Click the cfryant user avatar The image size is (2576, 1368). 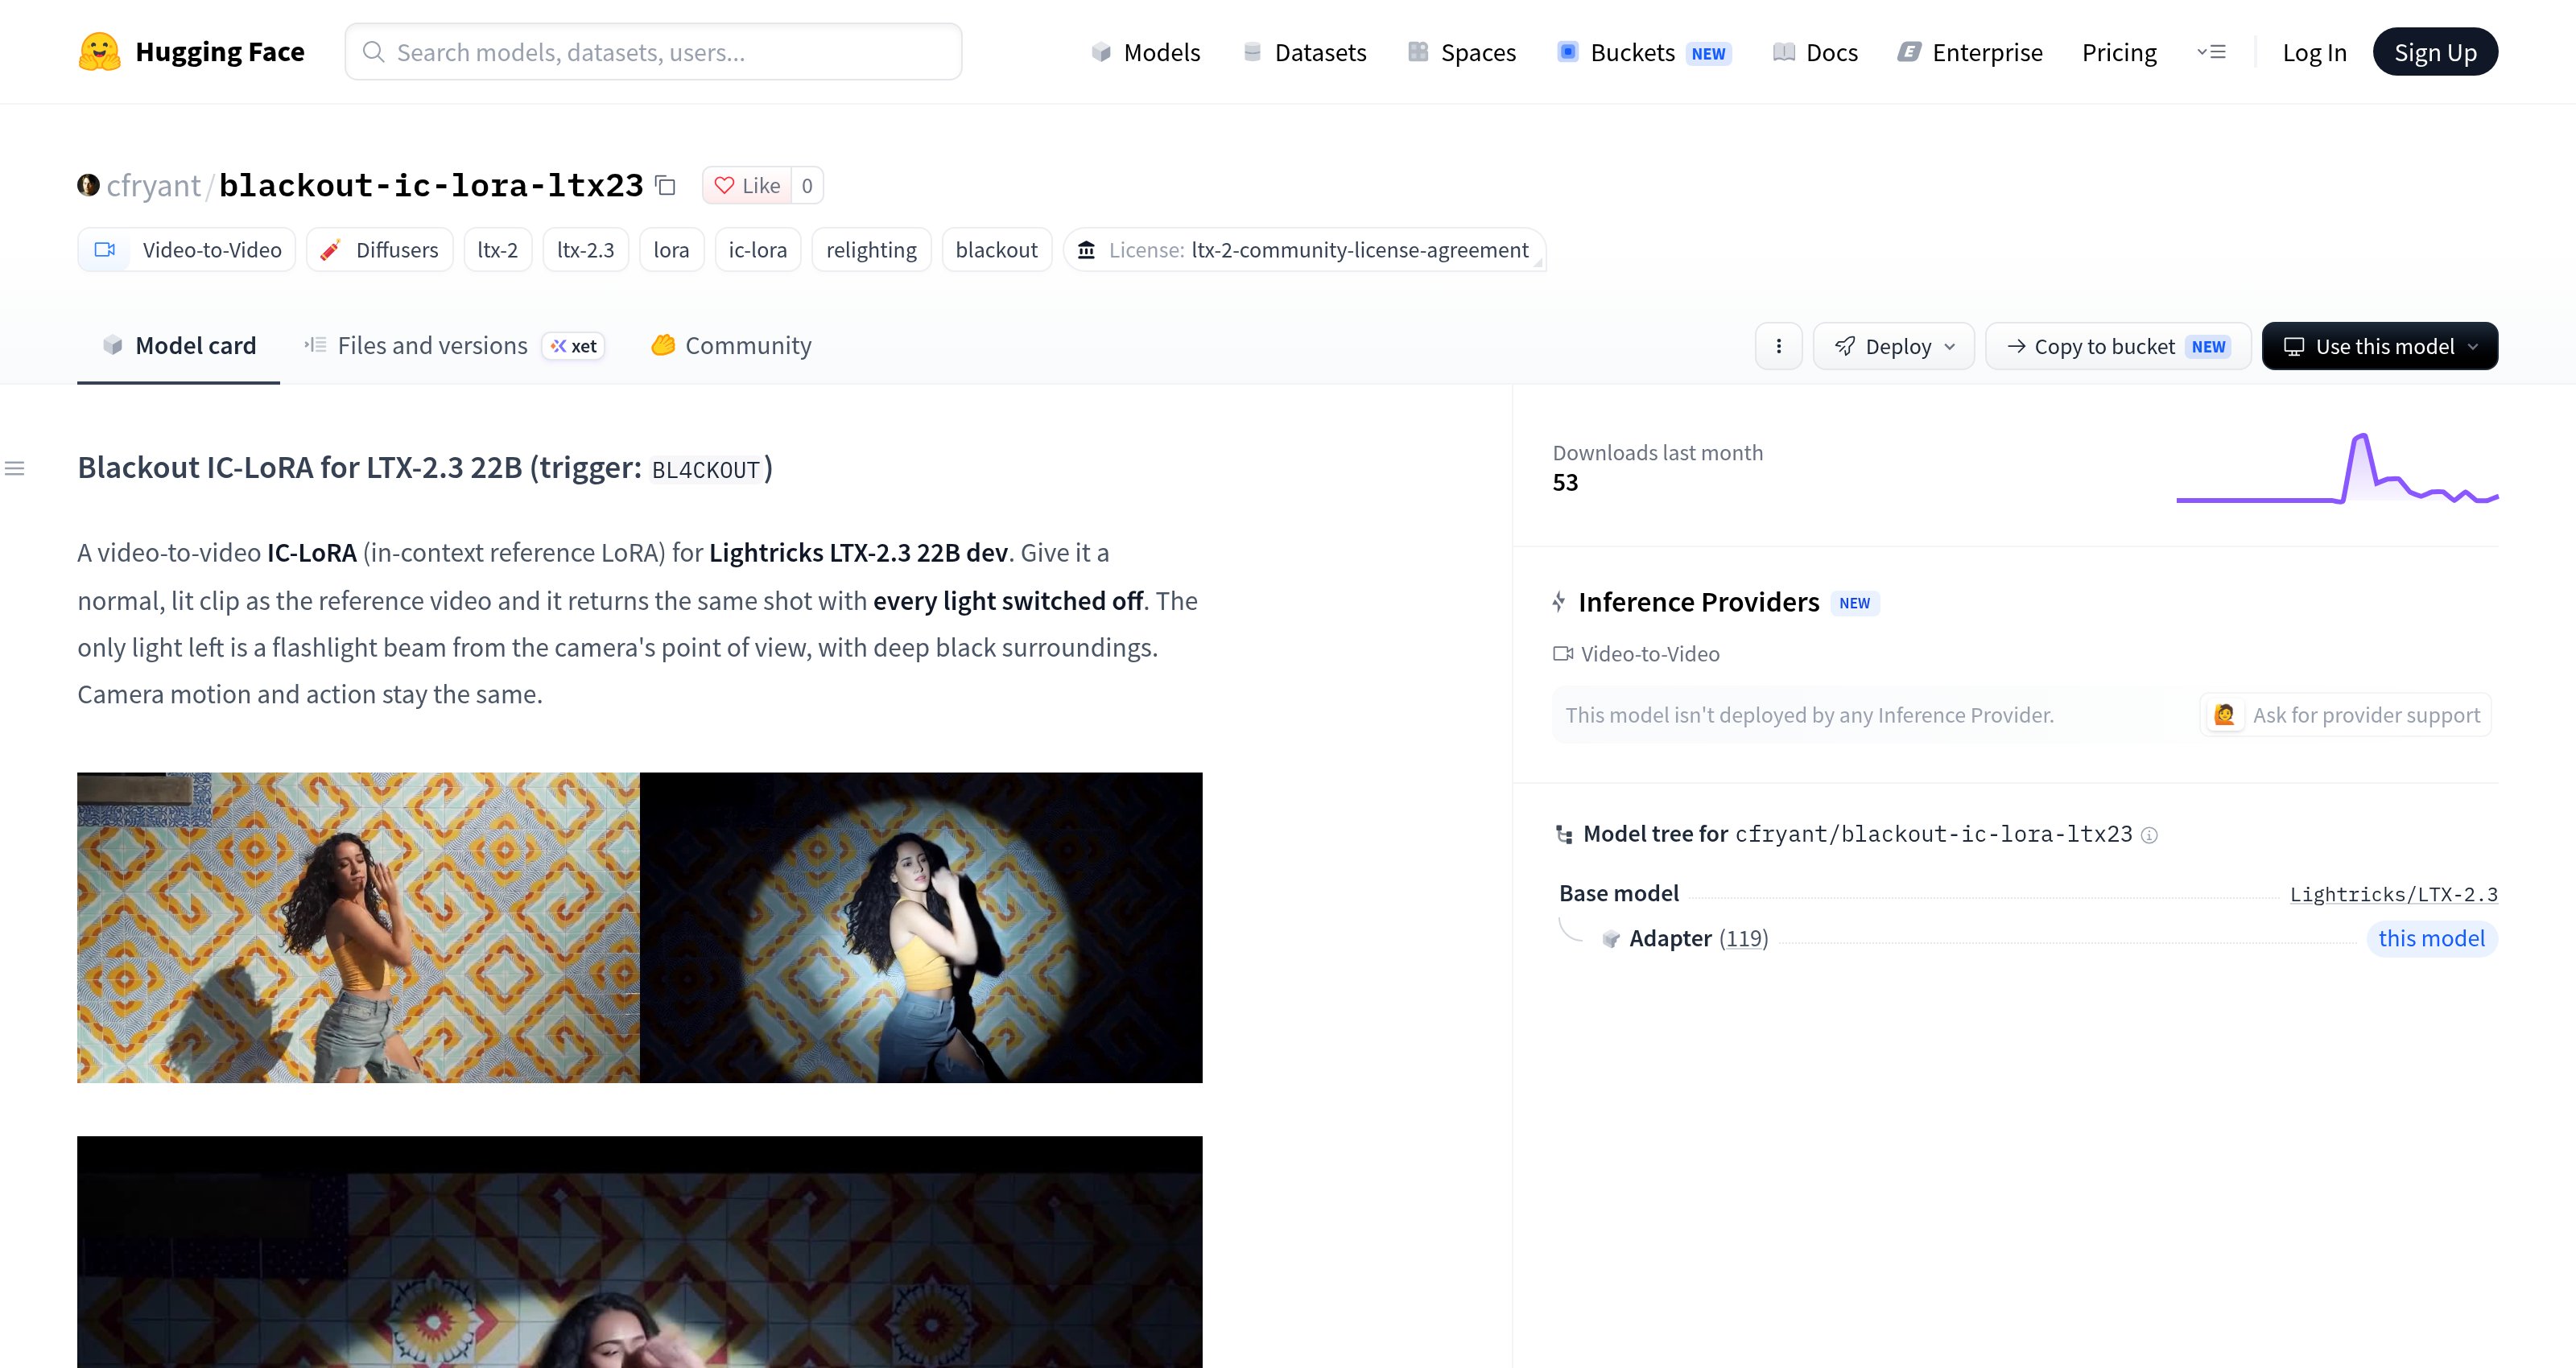coord(88,185)
